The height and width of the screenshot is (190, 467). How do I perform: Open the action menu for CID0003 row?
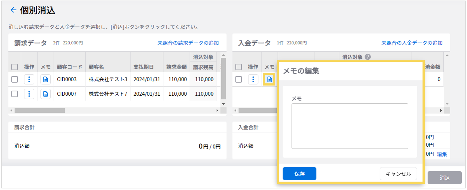pos(29,79)
